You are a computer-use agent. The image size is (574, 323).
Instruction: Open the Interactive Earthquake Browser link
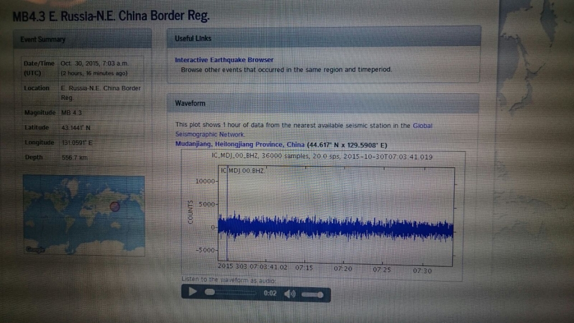(224, 60)
